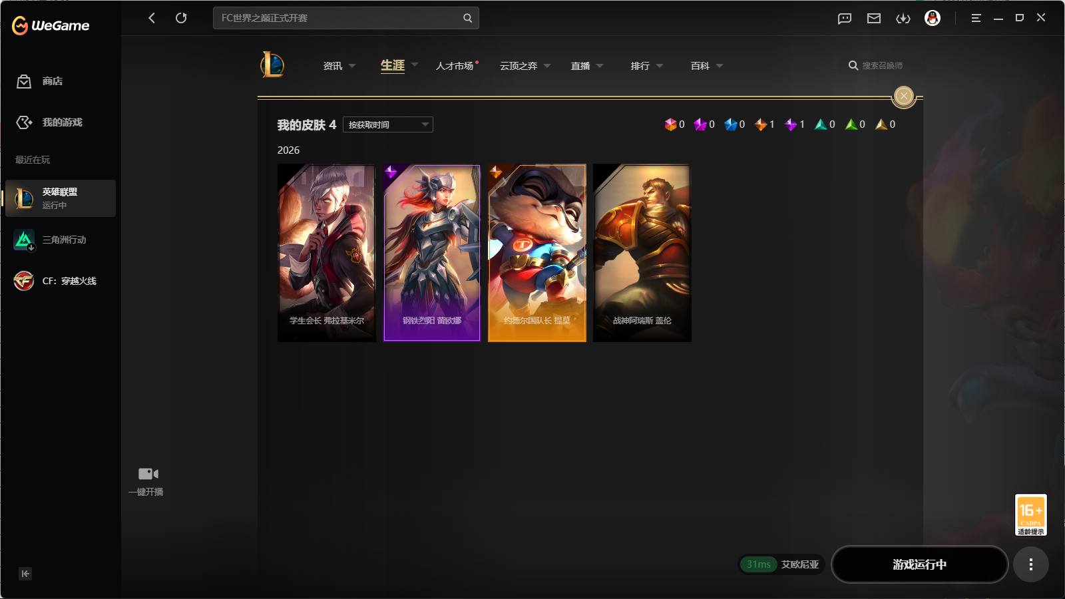Click the teal triangle rarity icon
Screen dimensions: 1065x599
821,124
